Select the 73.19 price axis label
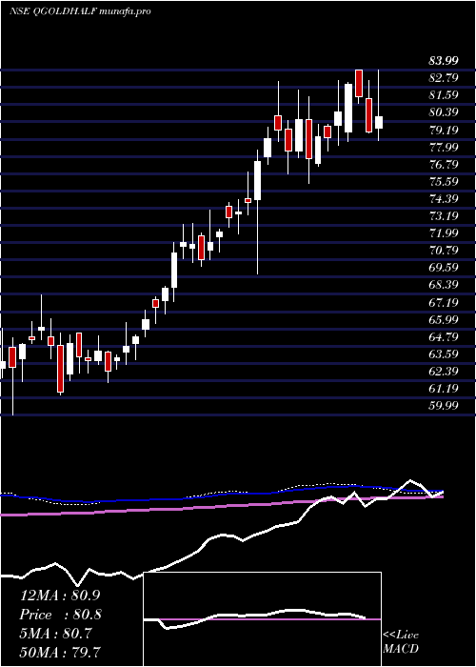 point(444,215)
